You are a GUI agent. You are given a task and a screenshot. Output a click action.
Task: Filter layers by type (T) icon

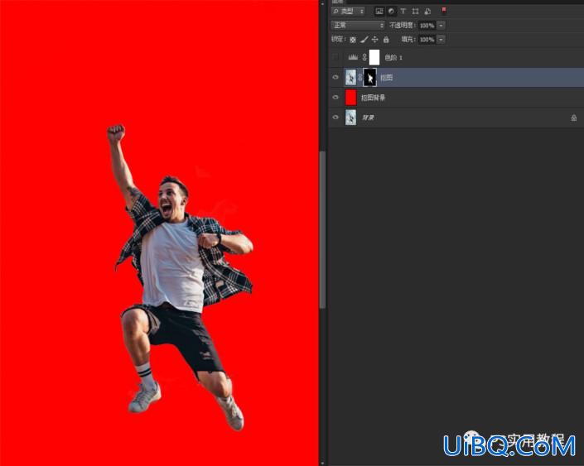[403, 11]
